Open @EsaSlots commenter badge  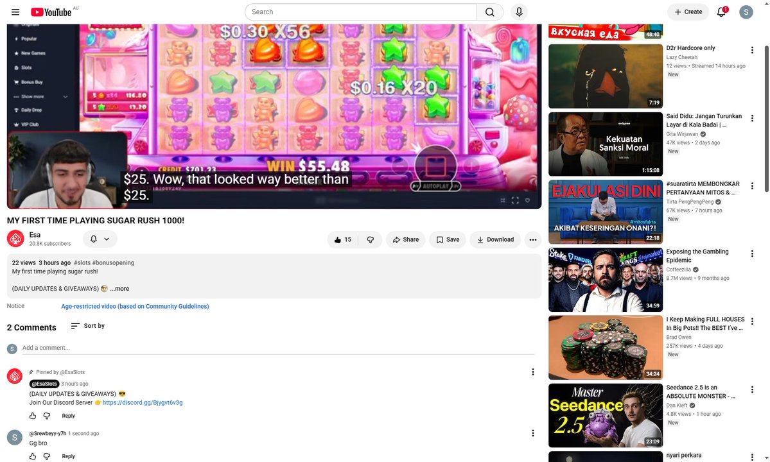click(44, 384)
